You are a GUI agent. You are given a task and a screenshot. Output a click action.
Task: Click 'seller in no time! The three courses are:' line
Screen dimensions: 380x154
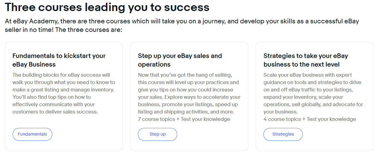pos(64,30)
